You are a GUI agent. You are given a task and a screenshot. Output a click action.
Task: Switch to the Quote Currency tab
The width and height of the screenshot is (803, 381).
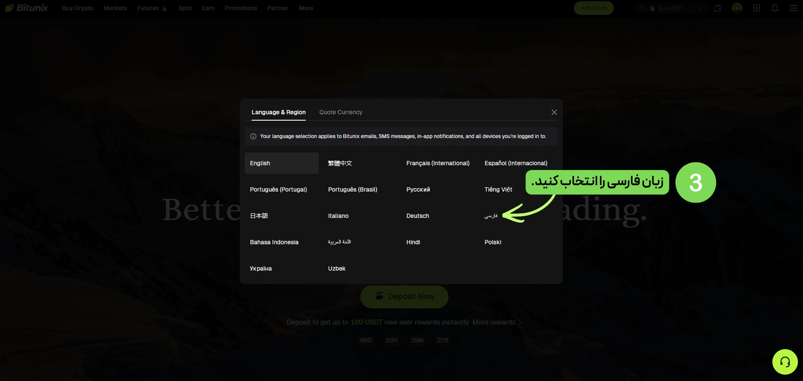[341, 112]
